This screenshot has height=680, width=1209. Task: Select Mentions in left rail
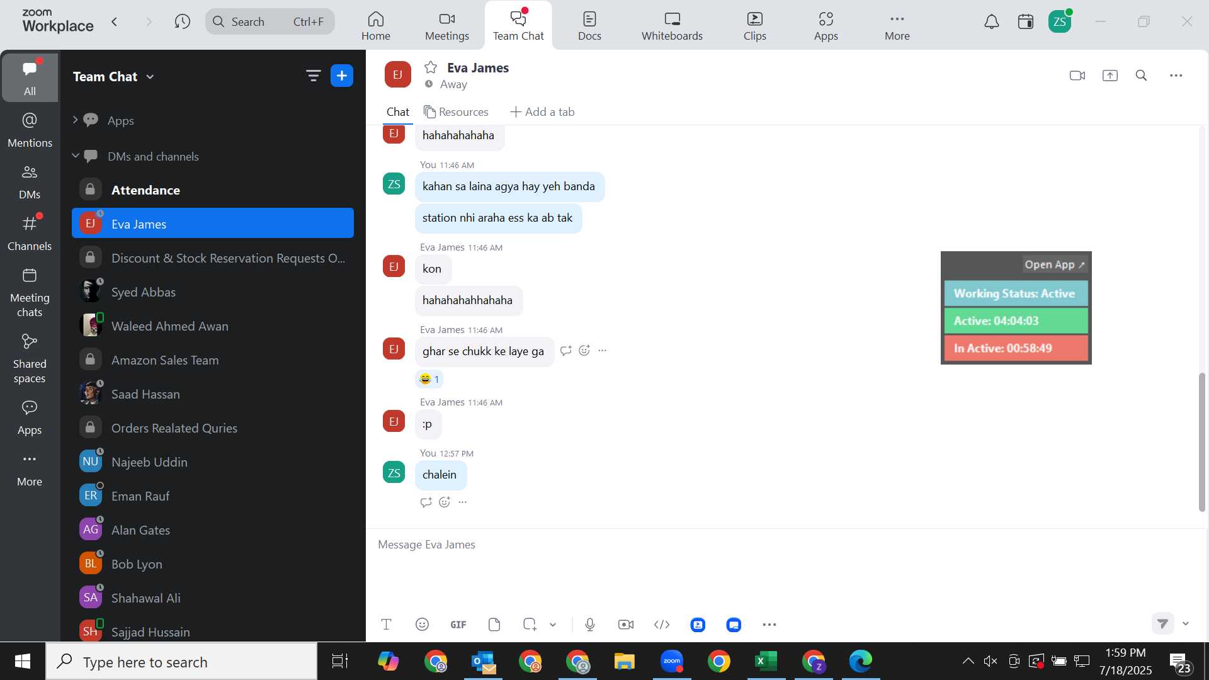click(x=30, y=130)
